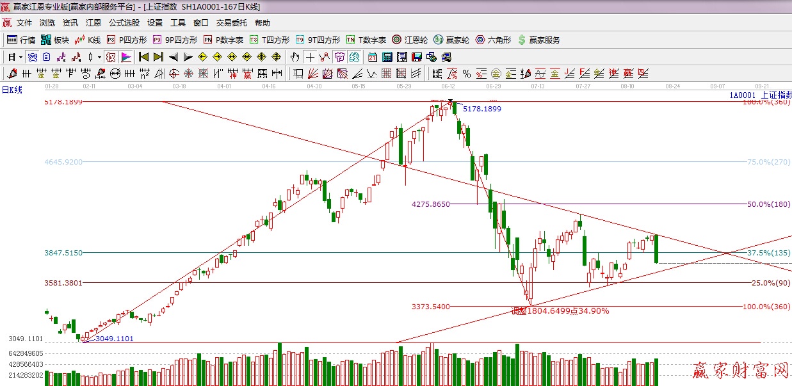Toggle the colored flag indicator button
The height and width of the screenshot is (386, 792).
pos(126,57)
